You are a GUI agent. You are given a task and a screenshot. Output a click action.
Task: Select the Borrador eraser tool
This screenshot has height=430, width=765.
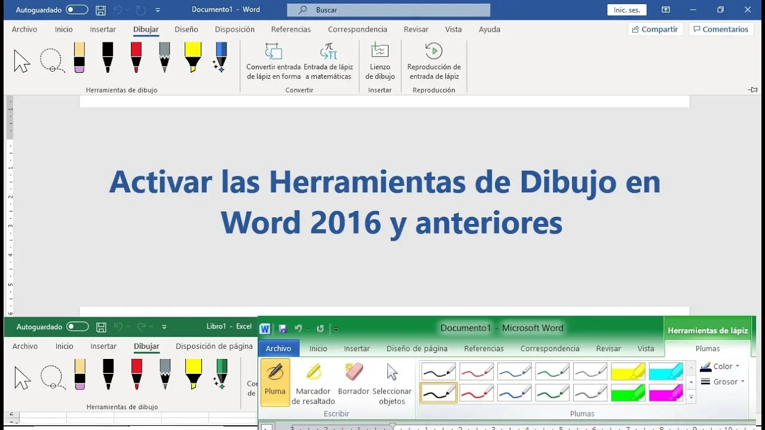354,380
